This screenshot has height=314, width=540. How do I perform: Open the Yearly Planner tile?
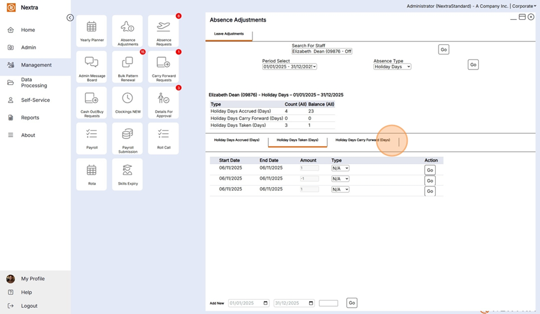[91, 31]
